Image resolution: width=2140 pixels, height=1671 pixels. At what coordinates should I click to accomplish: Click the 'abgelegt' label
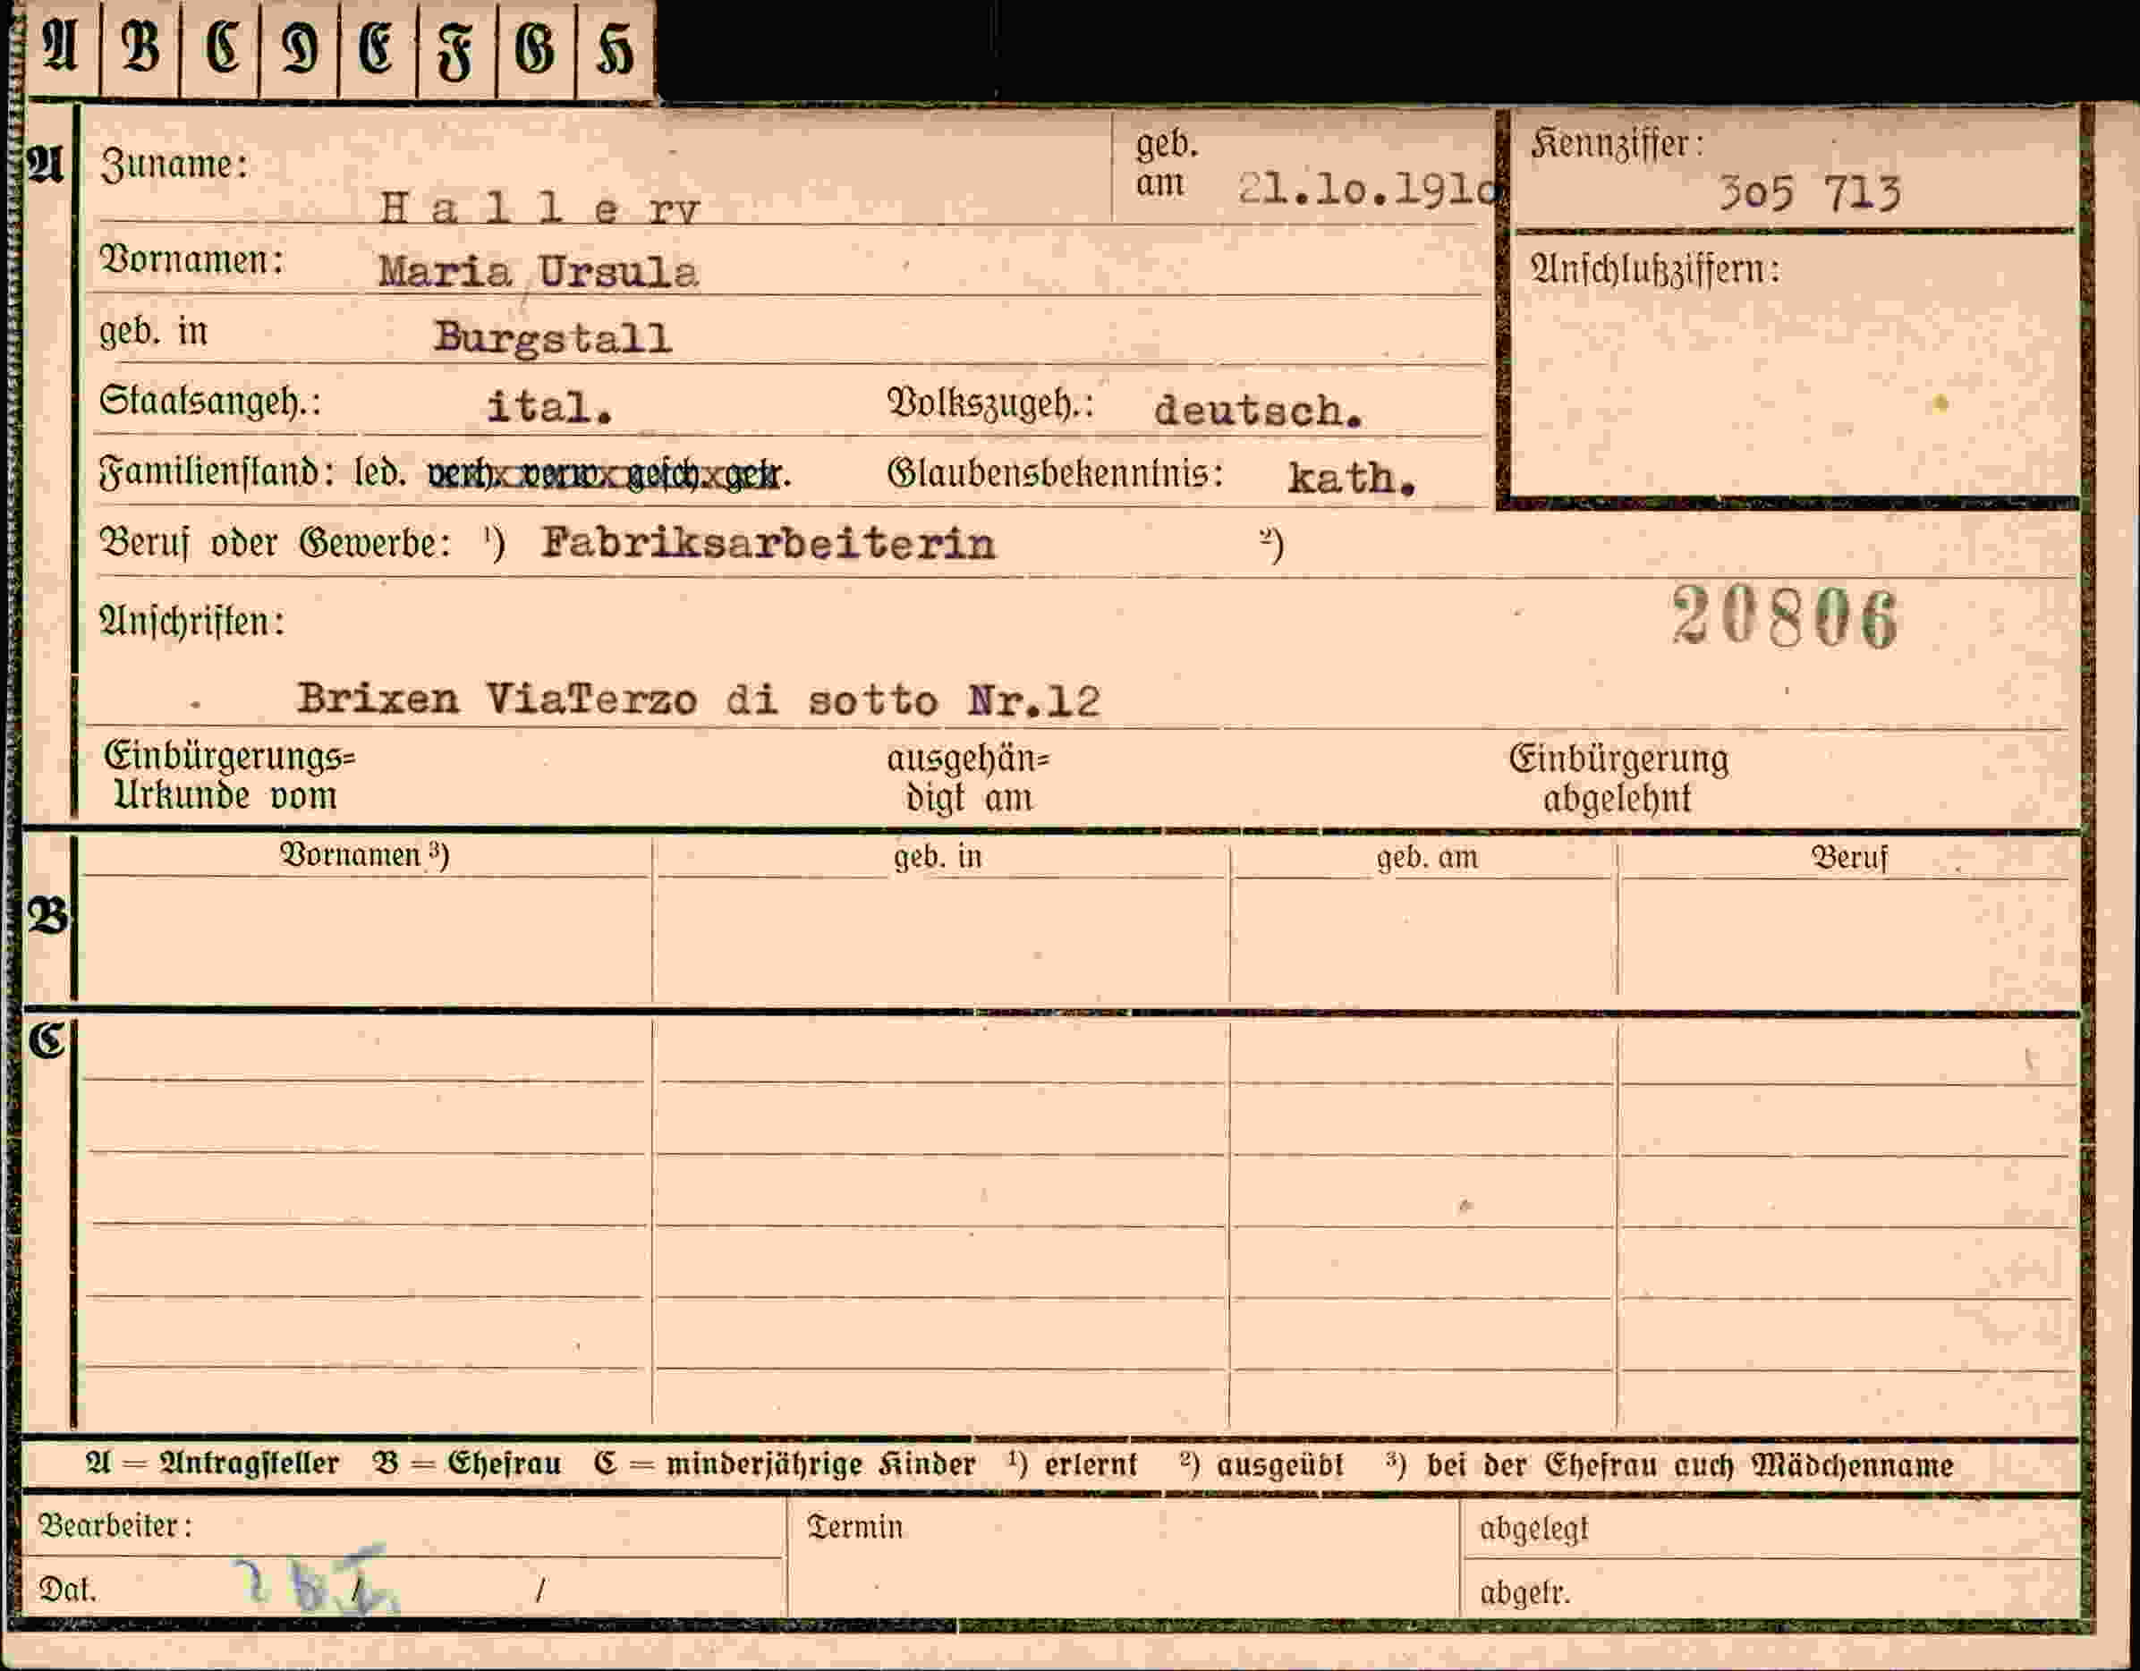click(x=1533, y=1529)
